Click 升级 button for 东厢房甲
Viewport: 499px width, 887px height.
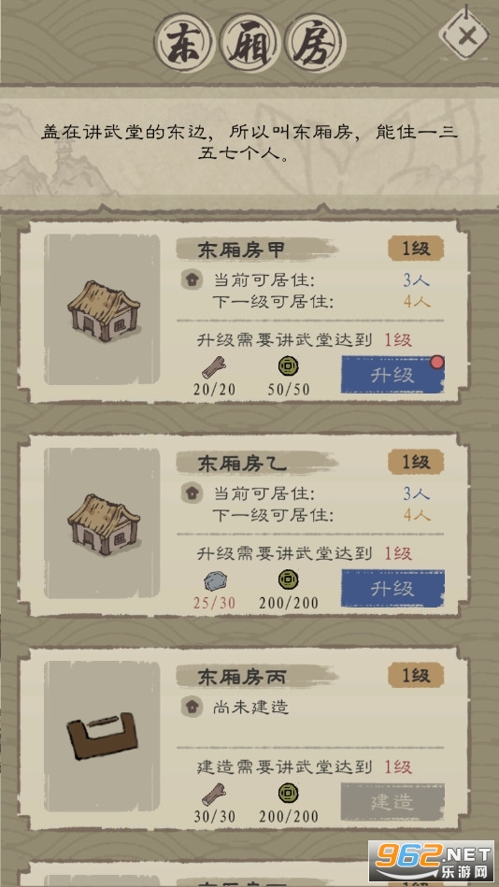392,375
